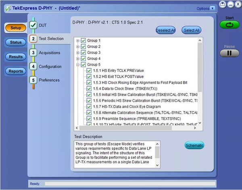Open the Setup panel

(16, 28)
